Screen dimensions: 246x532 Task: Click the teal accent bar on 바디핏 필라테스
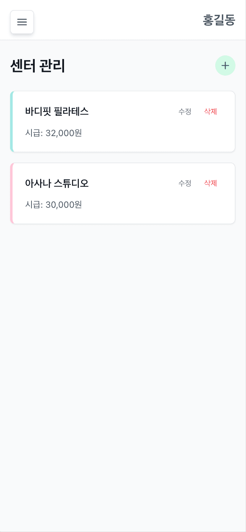tap(12, 121)
